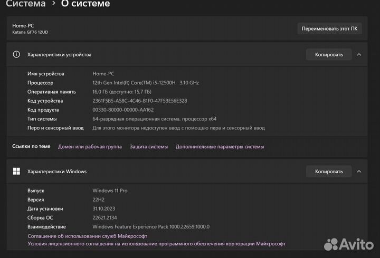The width and height of the screenshot is (380, 258).
Task: Click the Тип системы label
Action: tap(42, 119)
